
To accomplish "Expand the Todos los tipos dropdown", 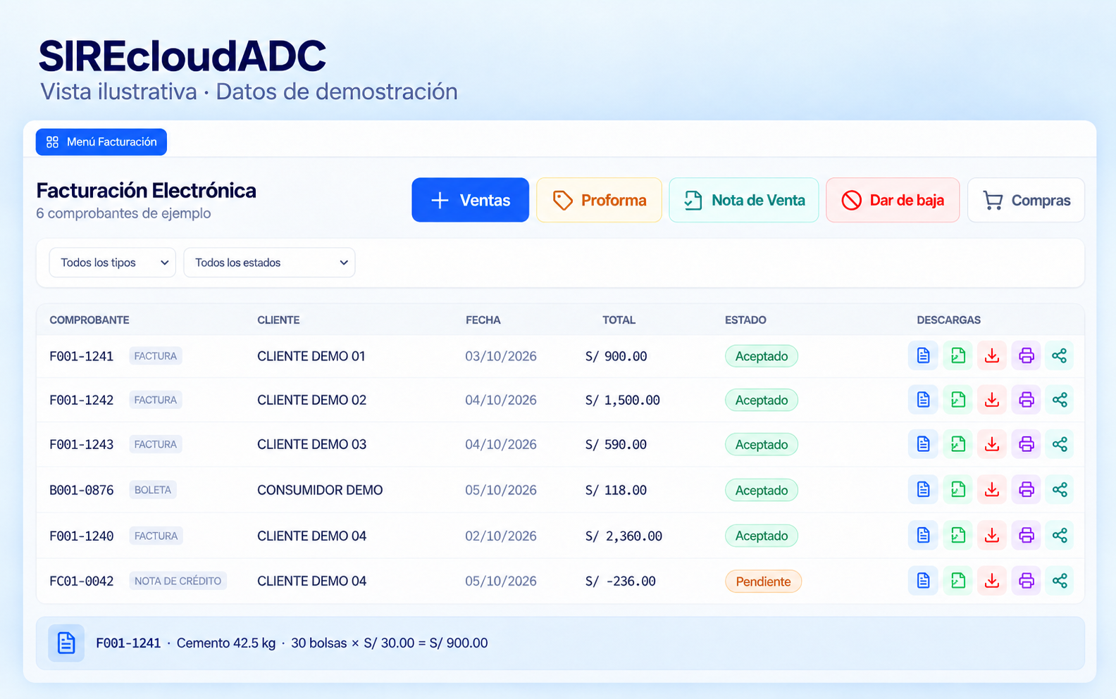I will [x=112, y=263].
